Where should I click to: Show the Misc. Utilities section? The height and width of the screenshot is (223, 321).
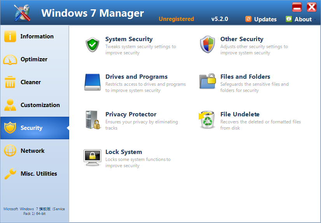[35, 174]
